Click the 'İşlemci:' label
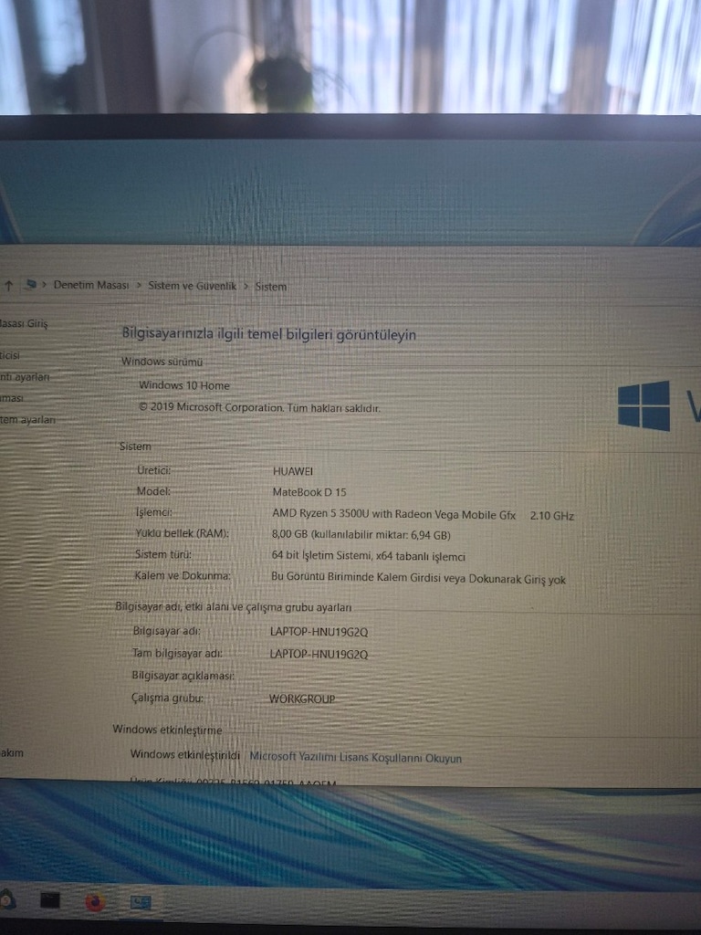701x935 pixels. [x=154, y=512]
